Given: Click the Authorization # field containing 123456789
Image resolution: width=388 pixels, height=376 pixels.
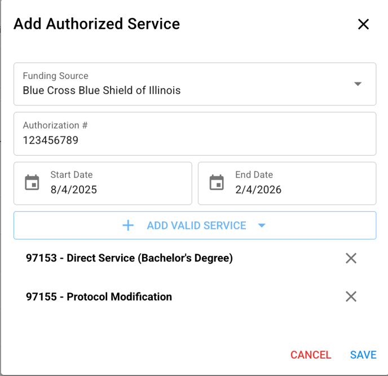Looking at the screenshot, I should (x=195, y=134).
